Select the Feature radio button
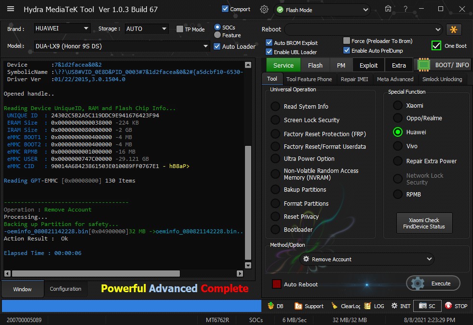 217,35
